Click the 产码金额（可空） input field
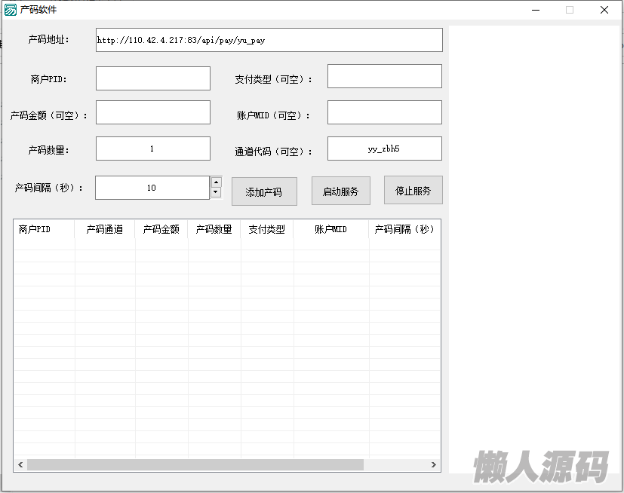Viewport: 624px width, 493px height. point(153,112)
